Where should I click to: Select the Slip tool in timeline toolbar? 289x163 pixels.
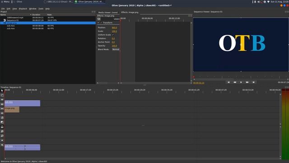(2, 109)
